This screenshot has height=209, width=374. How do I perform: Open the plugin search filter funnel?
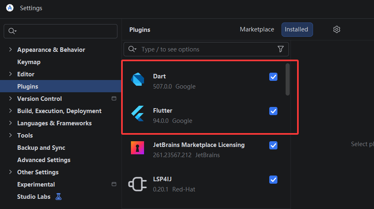point(281,49)
